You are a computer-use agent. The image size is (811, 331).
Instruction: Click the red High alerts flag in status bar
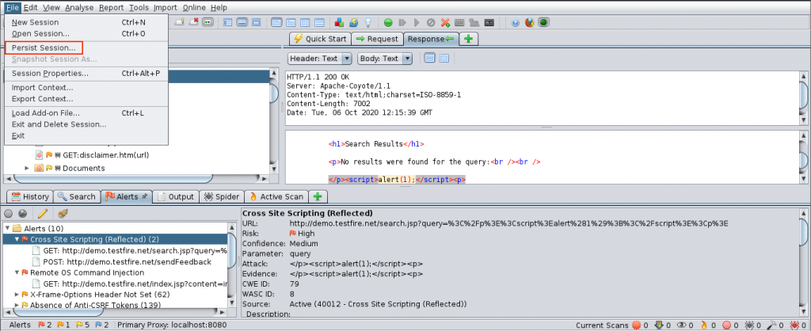[x=42, y=325]
